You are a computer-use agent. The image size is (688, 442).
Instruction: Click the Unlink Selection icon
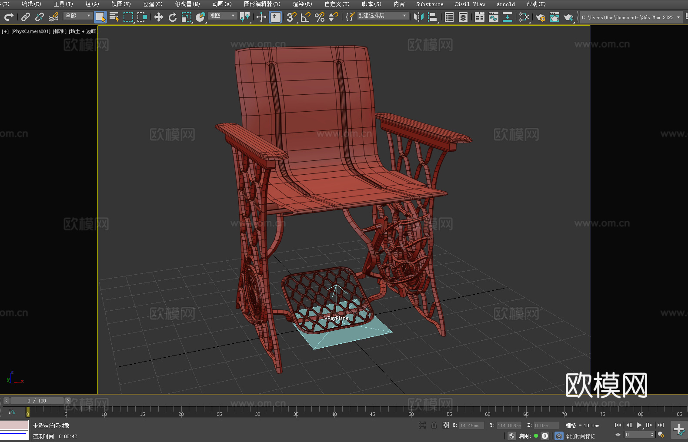[x=40, y=17]
